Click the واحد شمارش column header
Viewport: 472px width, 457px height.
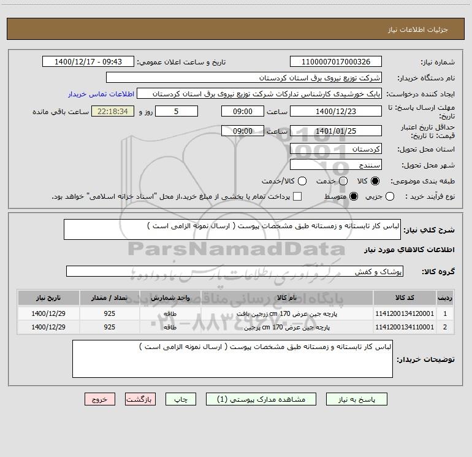coord(170,298)
